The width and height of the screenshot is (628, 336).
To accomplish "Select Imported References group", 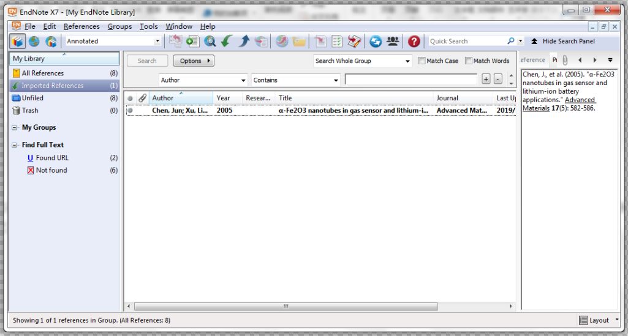I will click(x=65, y=86).
